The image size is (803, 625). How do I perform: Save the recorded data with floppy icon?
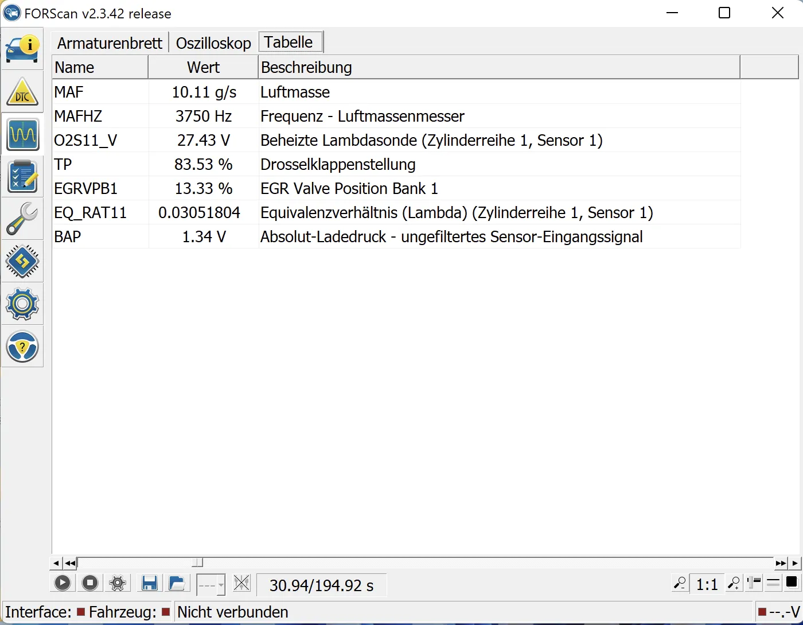point(150,584)
